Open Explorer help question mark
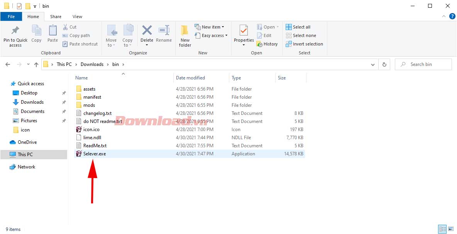The width and height of the screenshot is (457, 234). (452, 16)
